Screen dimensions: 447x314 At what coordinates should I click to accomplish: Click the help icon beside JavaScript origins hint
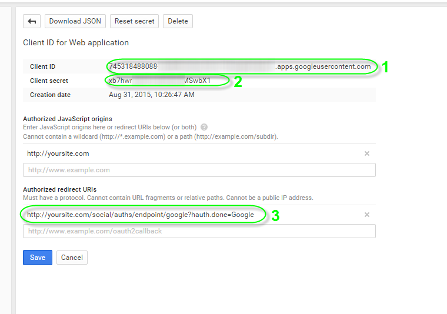(204, 127)
